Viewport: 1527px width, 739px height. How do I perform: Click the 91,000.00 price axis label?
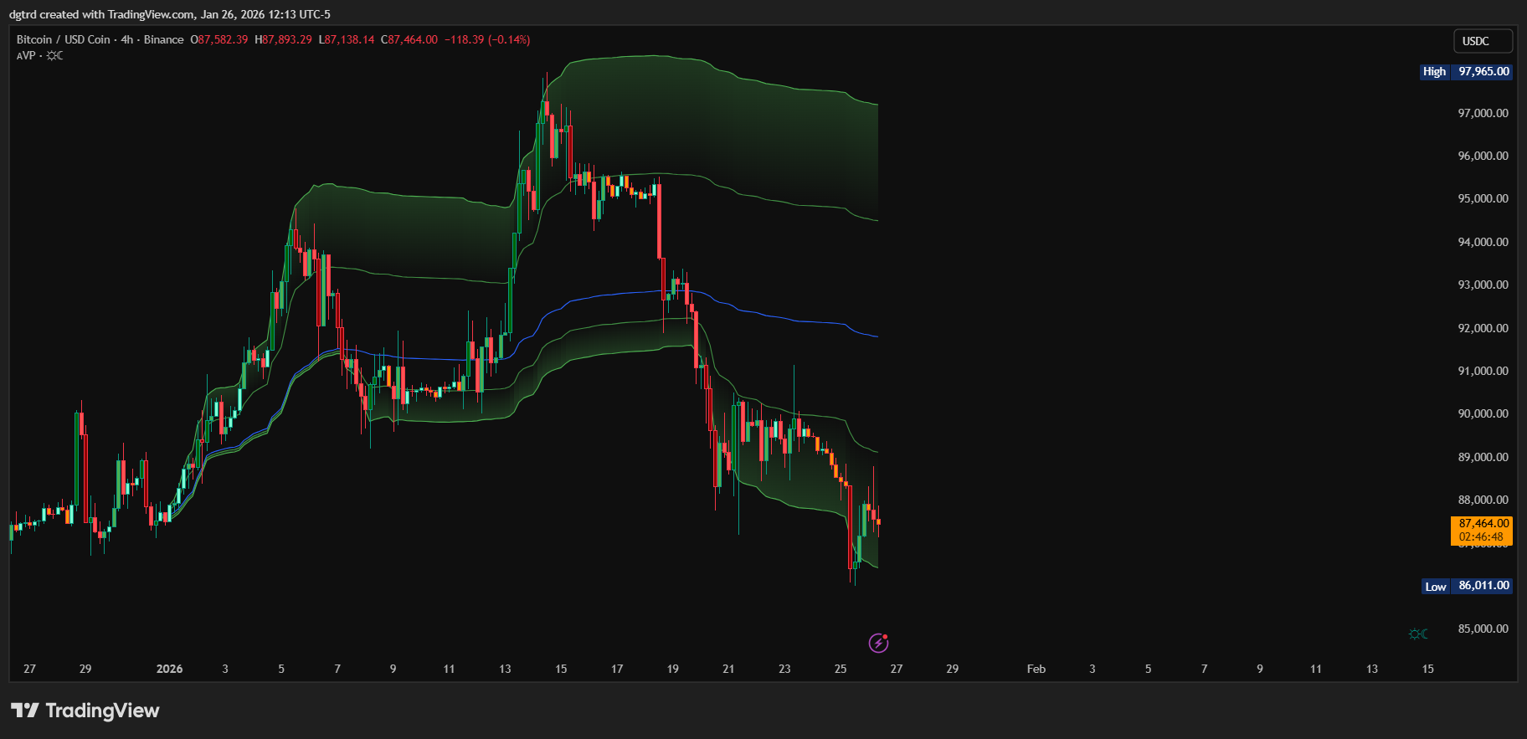click(1483, 371)
